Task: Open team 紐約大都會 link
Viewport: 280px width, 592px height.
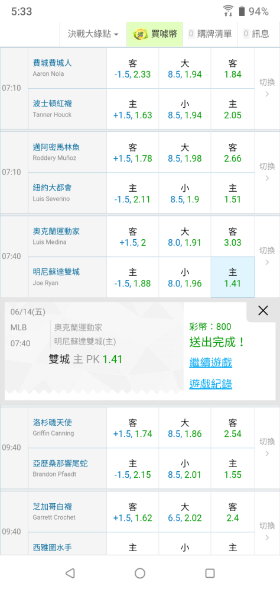Action: coord(52,188)
